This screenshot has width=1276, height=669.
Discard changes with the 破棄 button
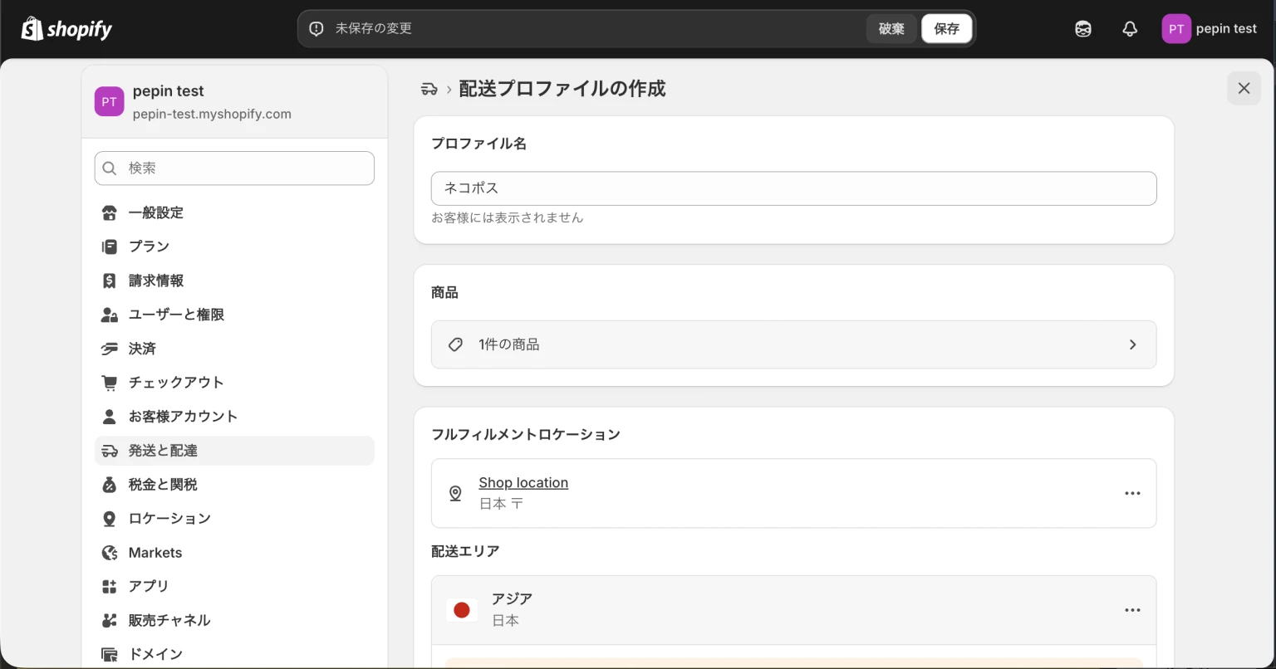pos(891,29)
